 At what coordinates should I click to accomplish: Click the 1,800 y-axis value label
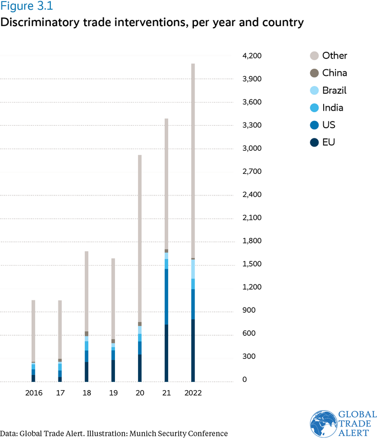tap(252, 241)
